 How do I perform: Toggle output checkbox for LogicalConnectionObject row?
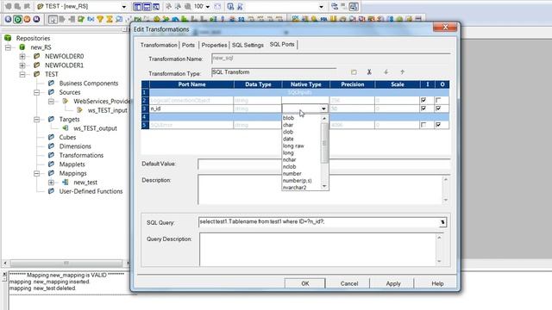(x=438, y=101)
